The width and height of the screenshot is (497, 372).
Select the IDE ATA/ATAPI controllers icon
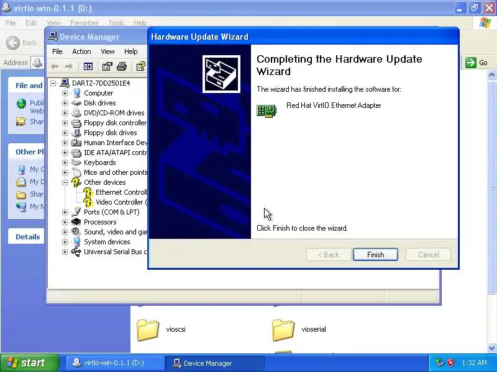(76, 153)
